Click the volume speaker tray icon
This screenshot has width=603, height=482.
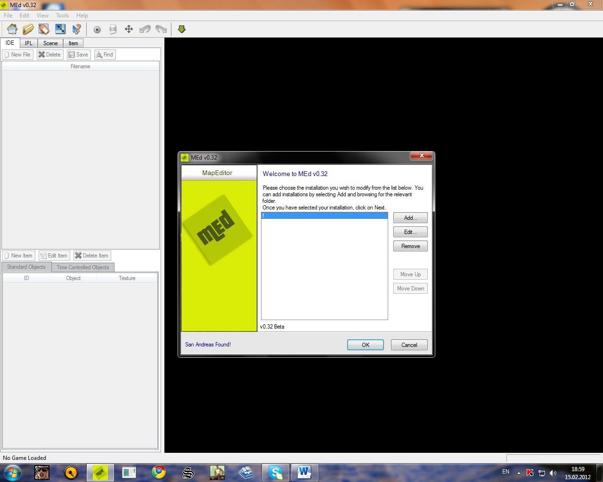553,473
